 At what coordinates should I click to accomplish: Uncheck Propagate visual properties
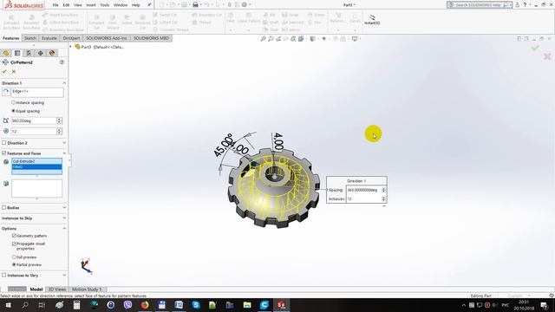14,244
